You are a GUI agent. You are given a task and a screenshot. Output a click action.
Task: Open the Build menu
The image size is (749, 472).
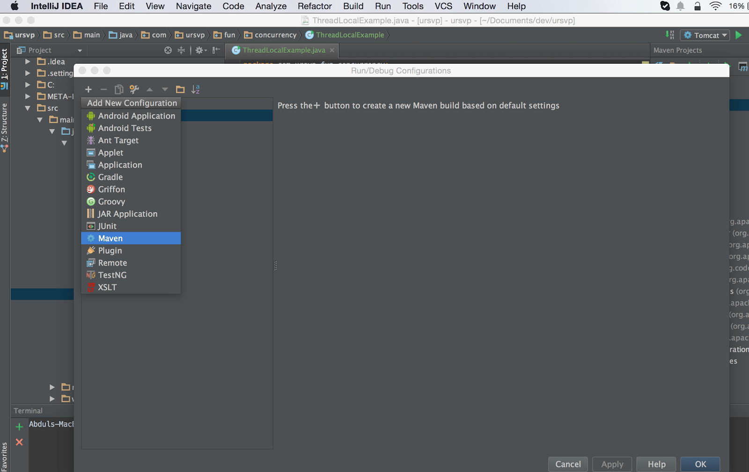tap(353, 6)
